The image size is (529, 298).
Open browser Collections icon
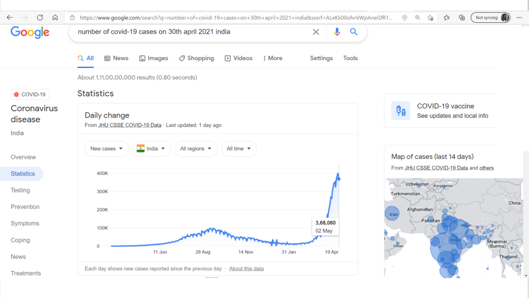tap(462, 18)
